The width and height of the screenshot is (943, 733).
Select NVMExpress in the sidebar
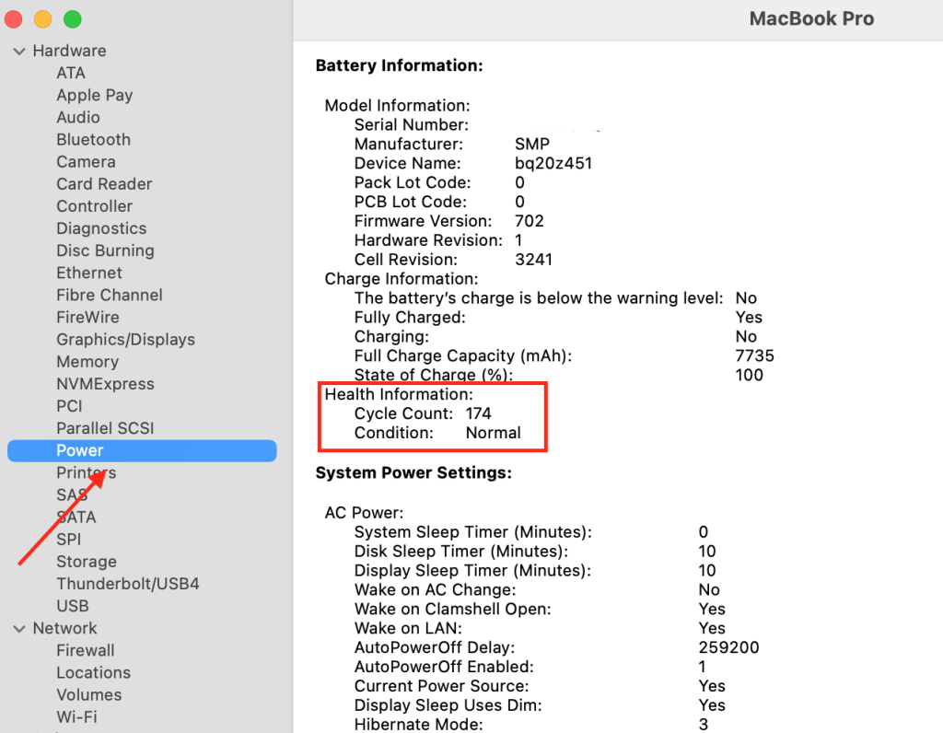(x=105, y=384)
